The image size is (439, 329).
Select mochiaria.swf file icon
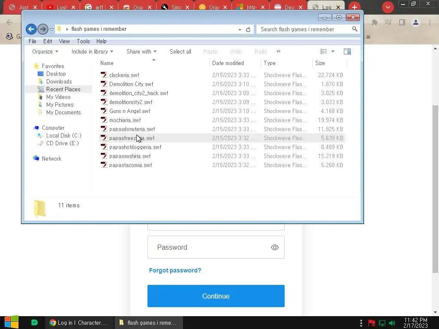pos(104,120)
